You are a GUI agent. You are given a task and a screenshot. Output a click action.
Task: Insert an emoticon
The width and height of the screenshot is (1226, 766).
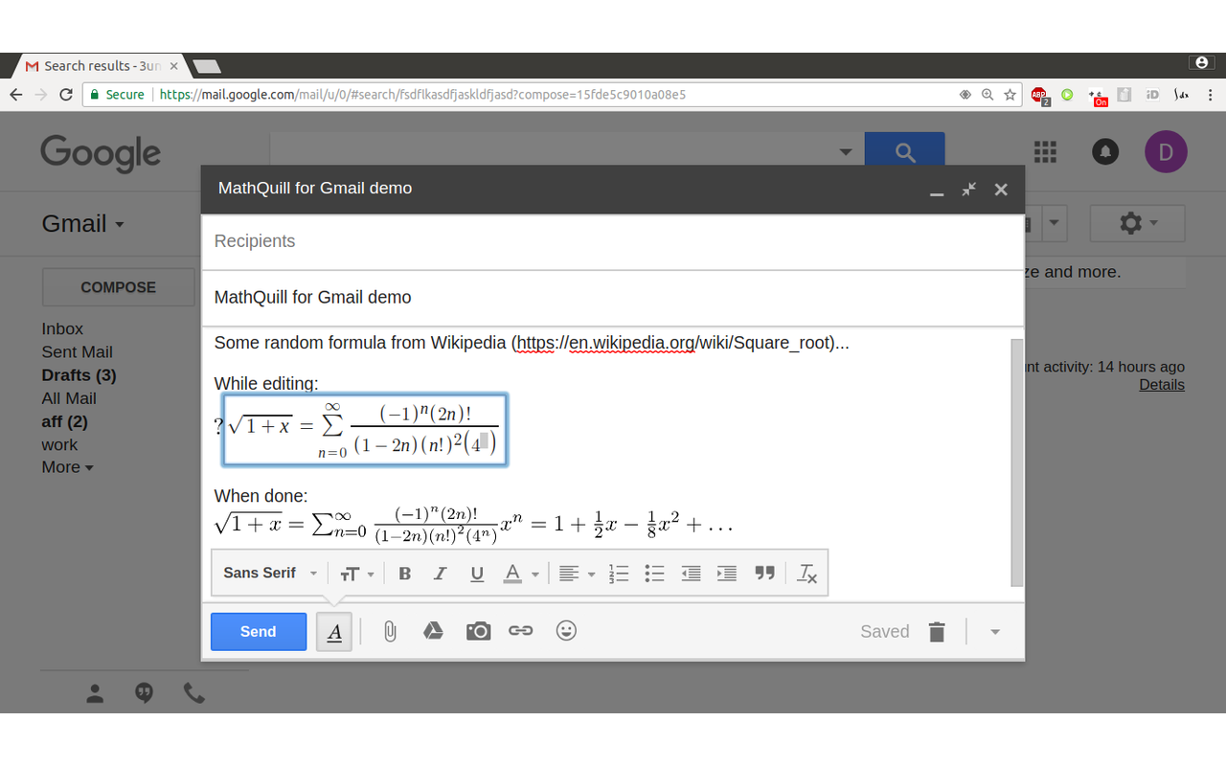point(566,630)
